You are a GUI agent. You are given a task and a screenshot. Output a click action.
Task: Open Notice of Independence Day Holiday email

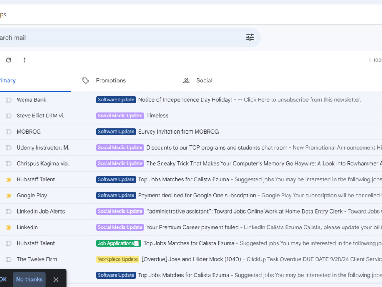(x=185, y=100)
